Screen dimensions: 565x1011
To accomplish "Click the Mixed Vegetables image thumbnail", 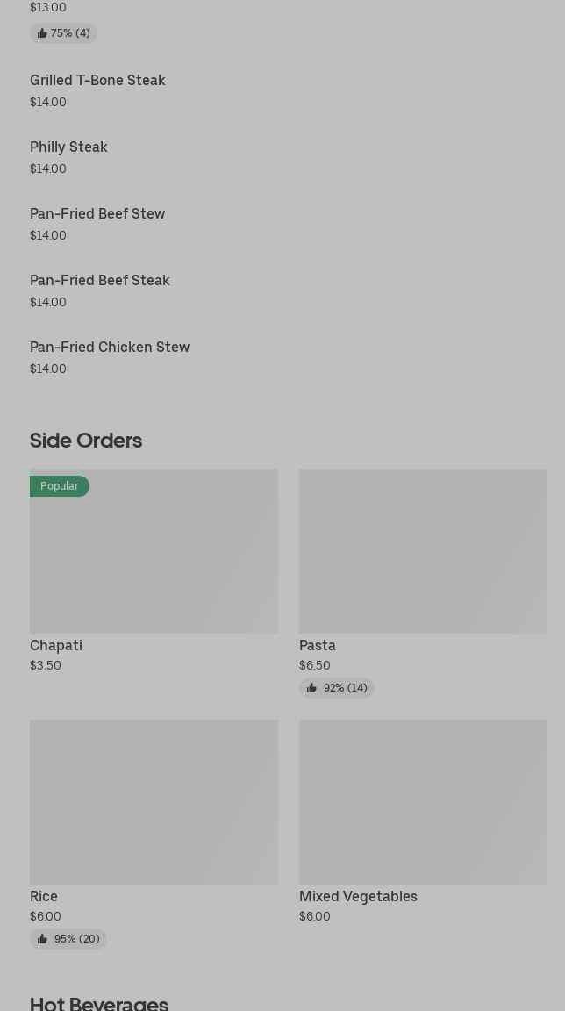I will pos(423,802).
